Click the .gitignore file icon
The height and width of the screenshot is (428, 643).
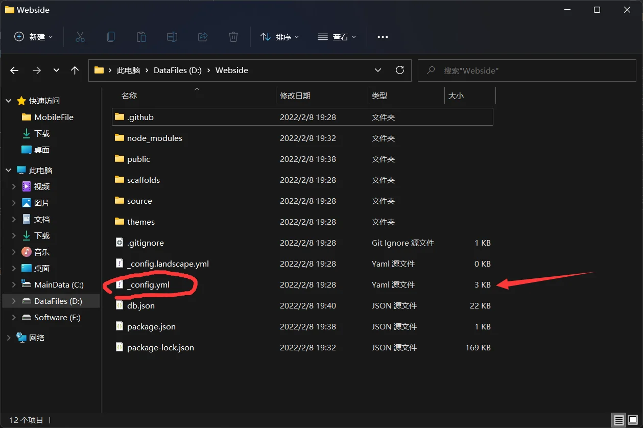coord(120,243)
